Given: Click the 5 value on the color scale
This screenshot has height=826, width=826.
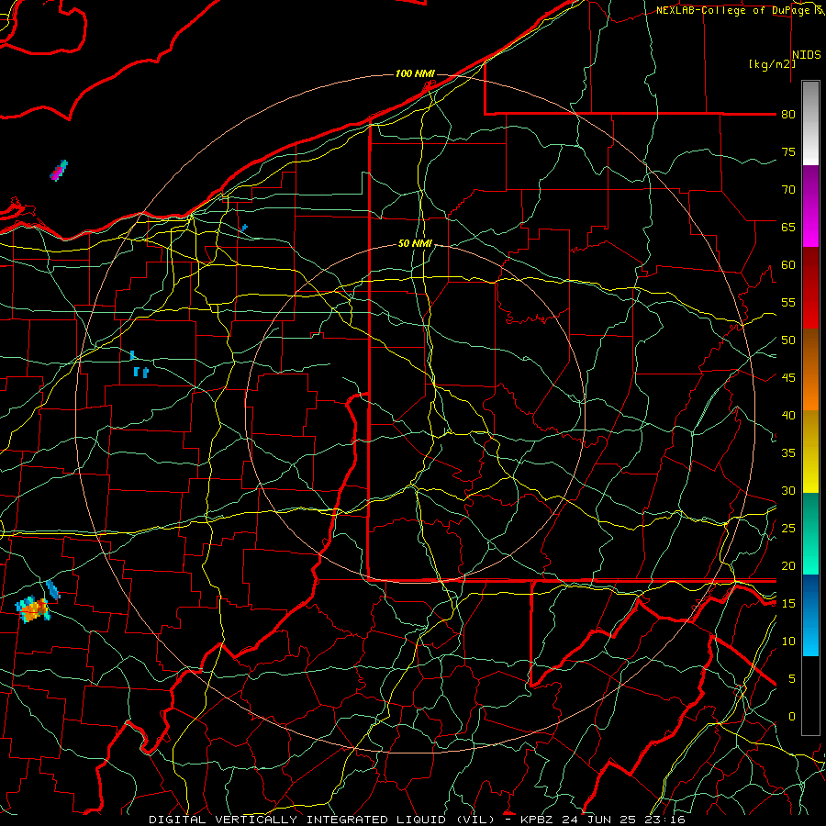Looking at the screenshot, I should click(x=791, y=679).
